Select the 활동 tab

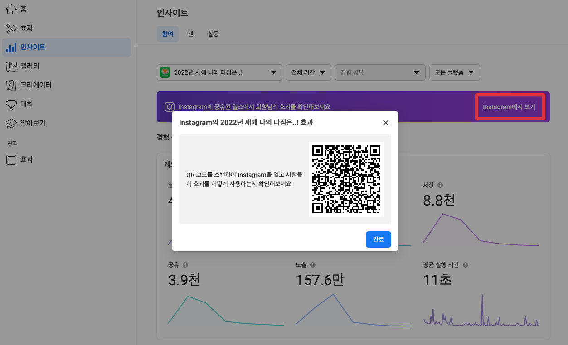(213, 34)
